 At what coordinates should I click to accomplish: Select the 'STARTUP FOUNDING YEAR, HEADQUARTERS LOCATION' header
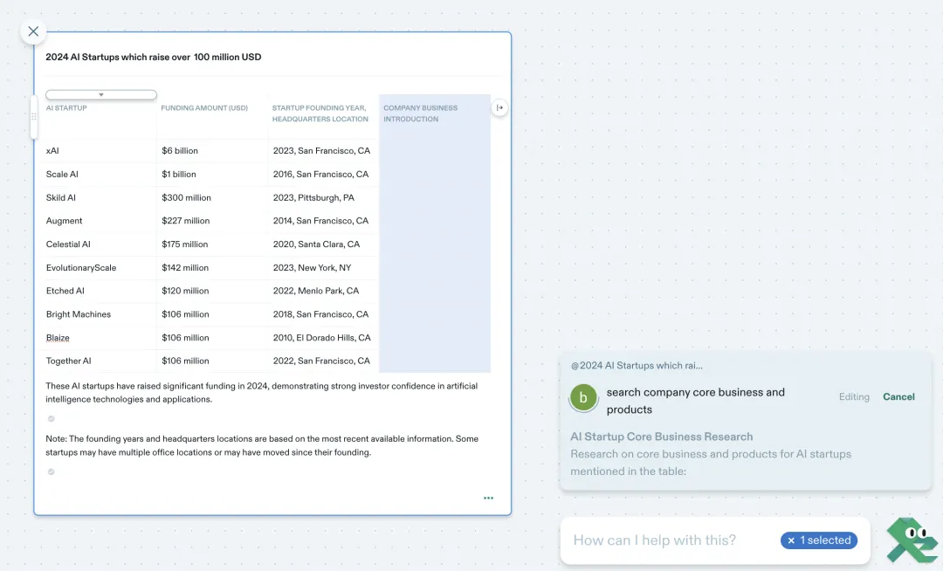coord(320,114)
